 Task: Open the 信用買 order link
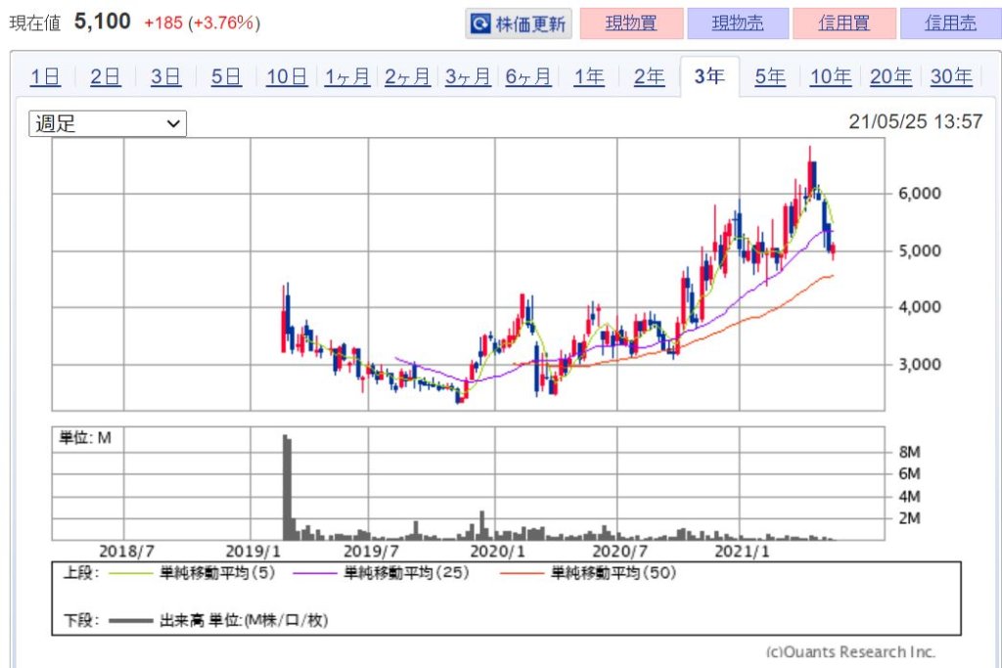point(844,23)
